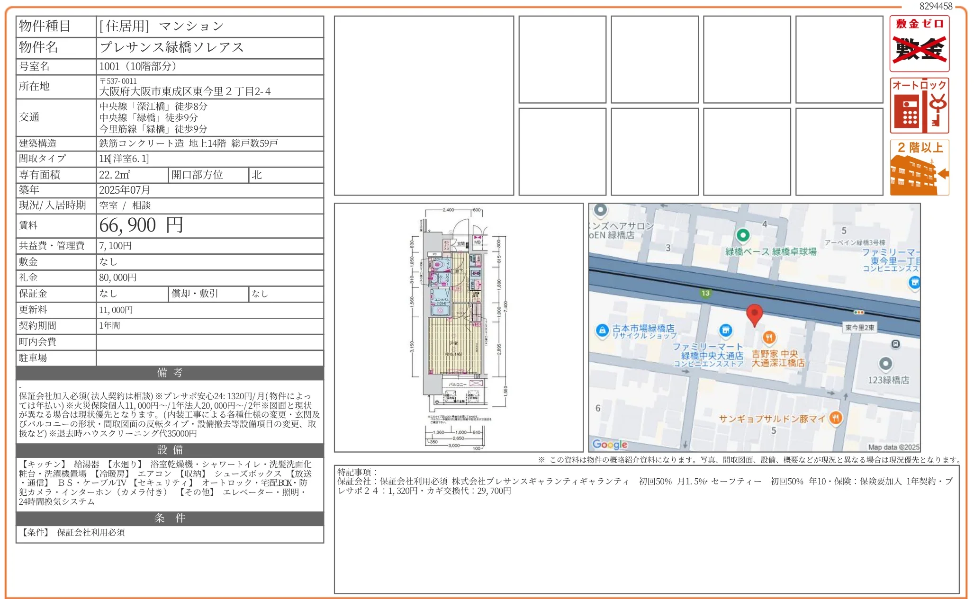Click the 2階以上 building icon

tap(919, 168)
